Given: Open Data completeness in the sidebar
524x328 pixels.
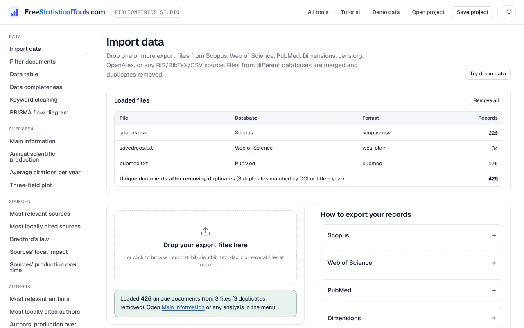Looking at the screenshot, I should coord(46,87).
